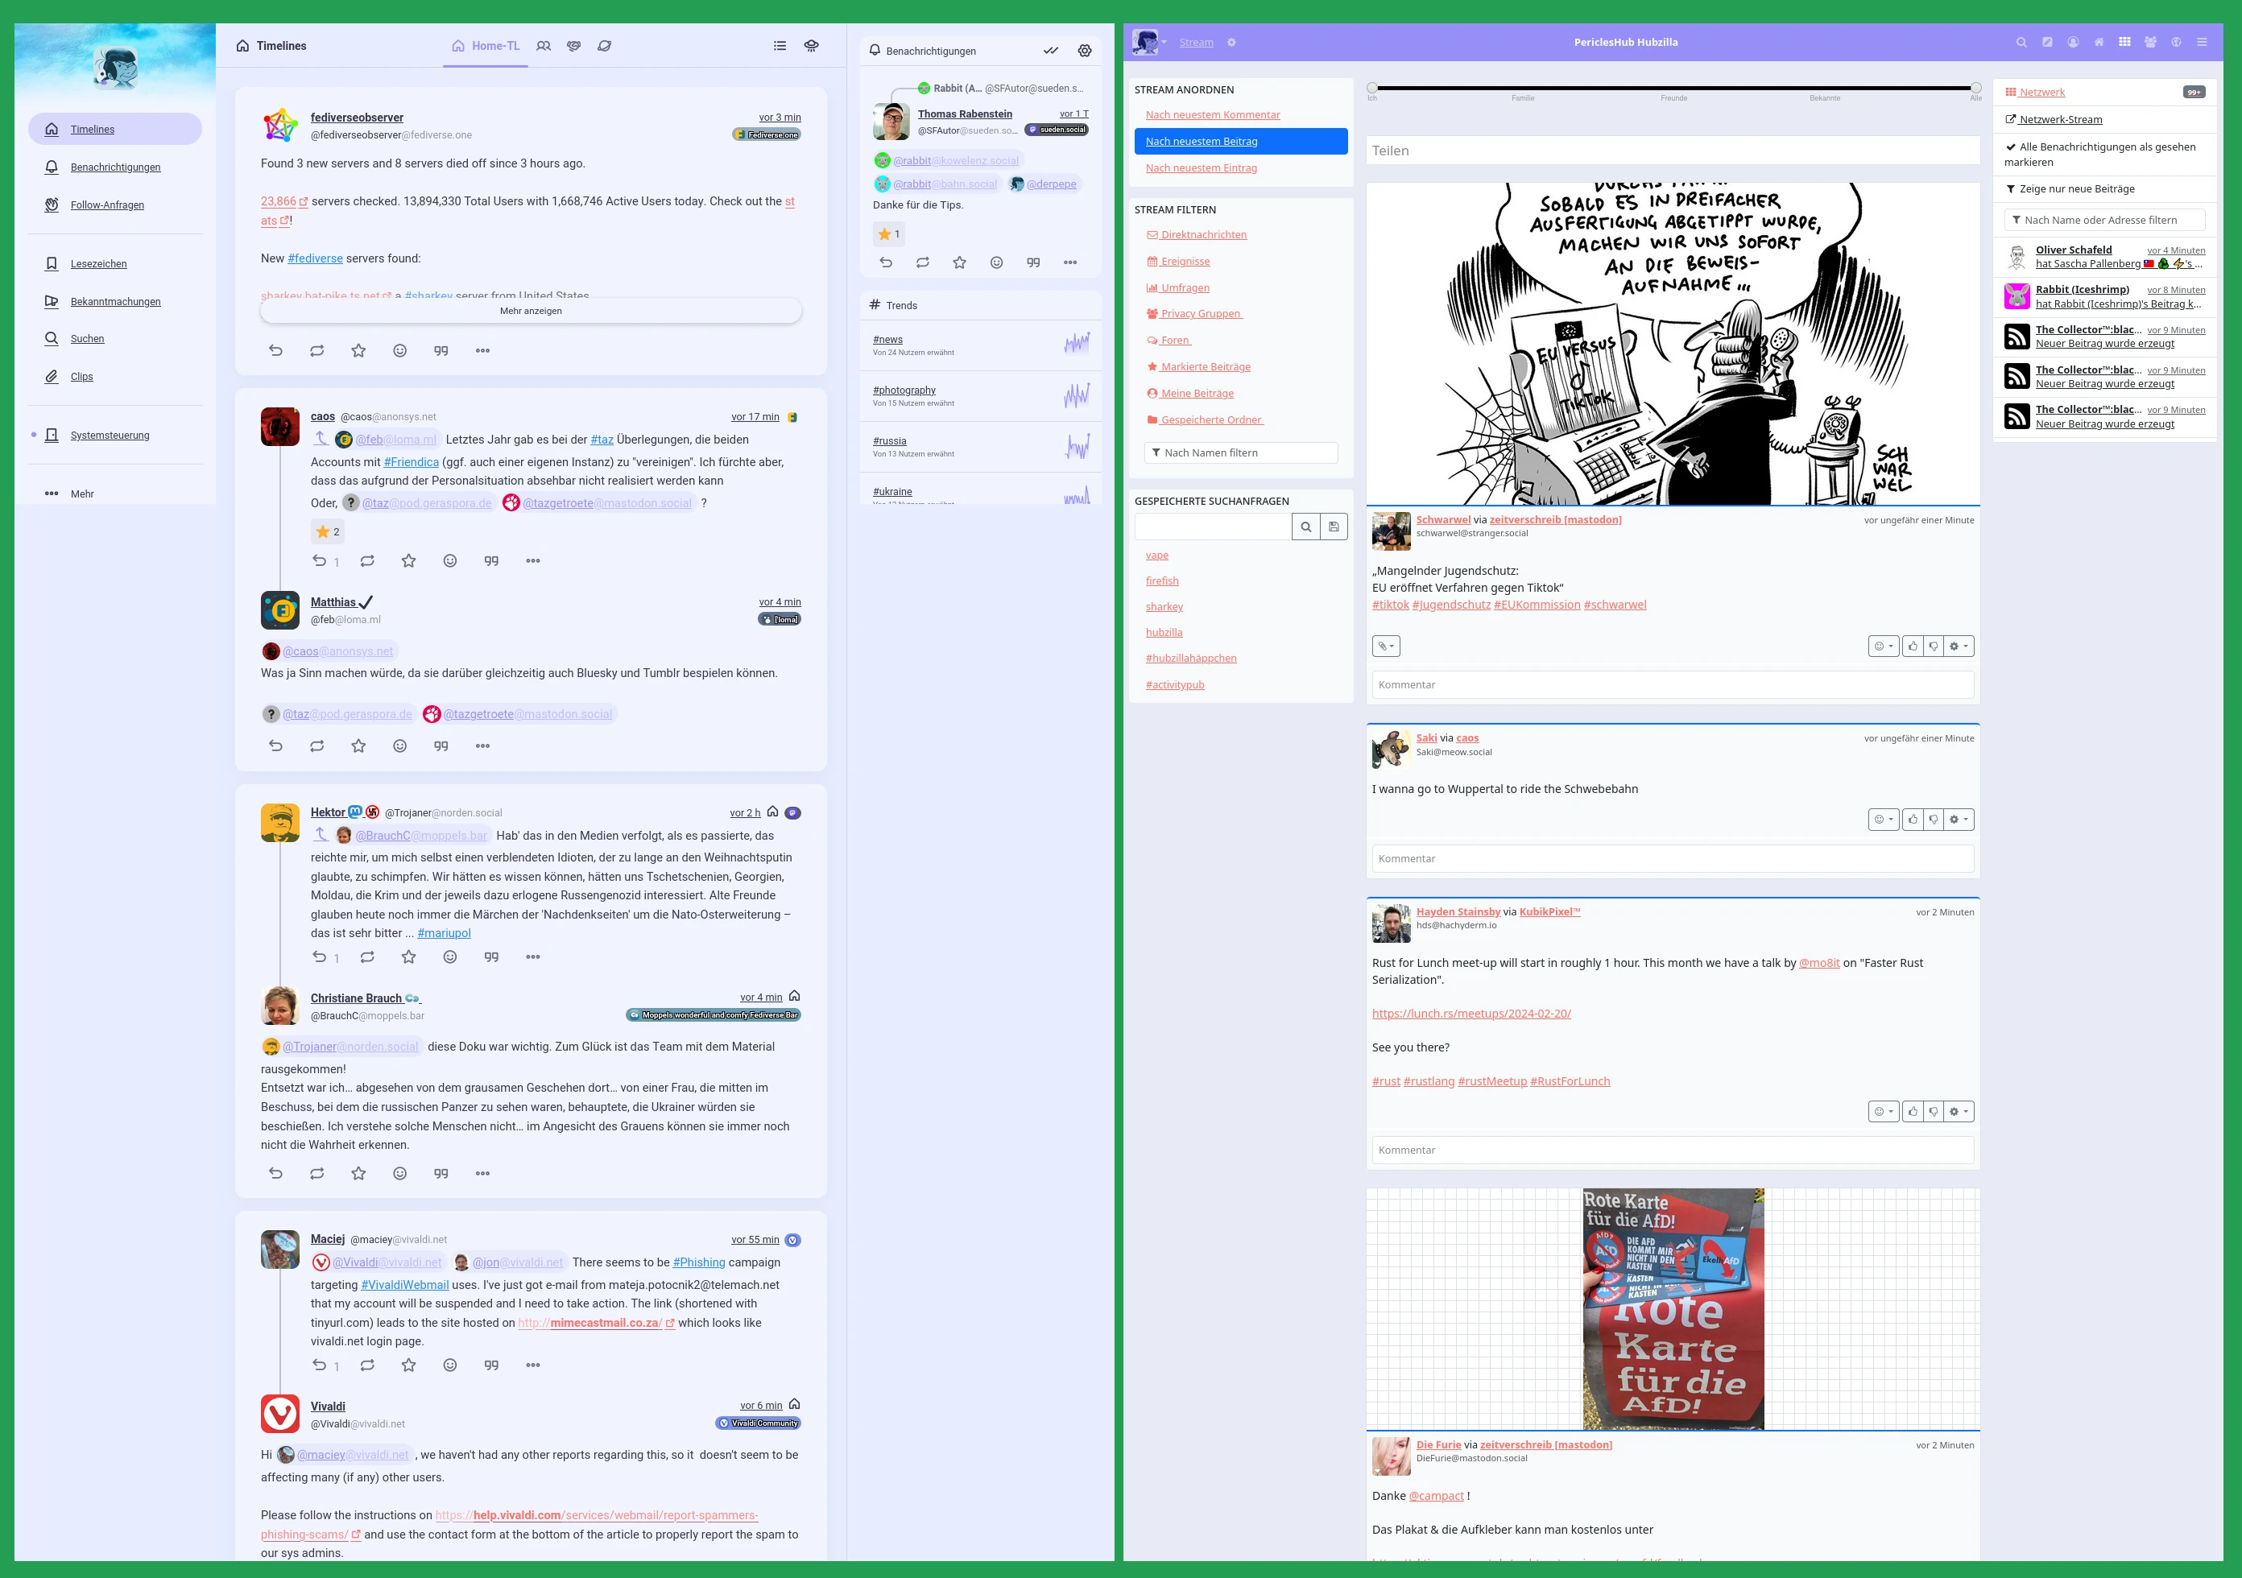Open notification settings gear in Benachrichtigungen
Viewport: 2242px width, 1578px height.
(x=1084, y=51)
